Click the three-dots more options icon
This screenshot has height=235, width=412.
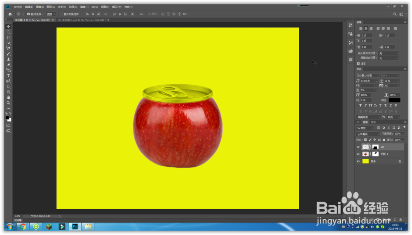click(142, 14)
